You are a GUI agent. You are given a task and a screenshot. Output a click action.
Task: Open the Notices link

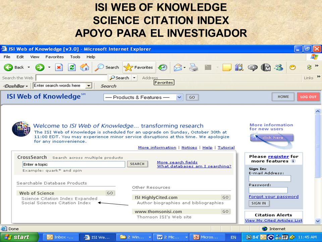189,147
